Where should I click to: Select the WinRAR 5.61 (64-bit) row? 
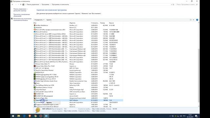78,96
